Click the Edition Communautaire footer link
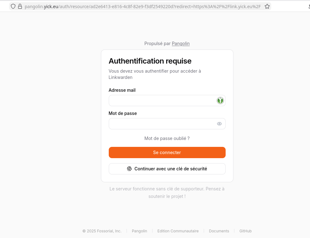The height and width of the screenshot is (238, 310). click(178, 231)
